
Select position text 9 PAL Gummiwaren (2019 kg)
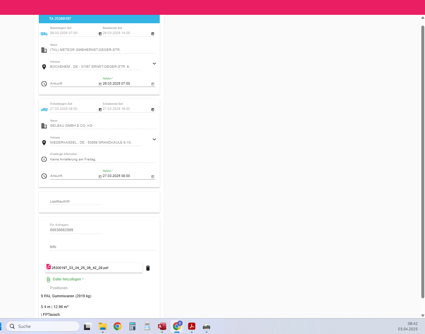pyautogui.click(x=66, y=296)
